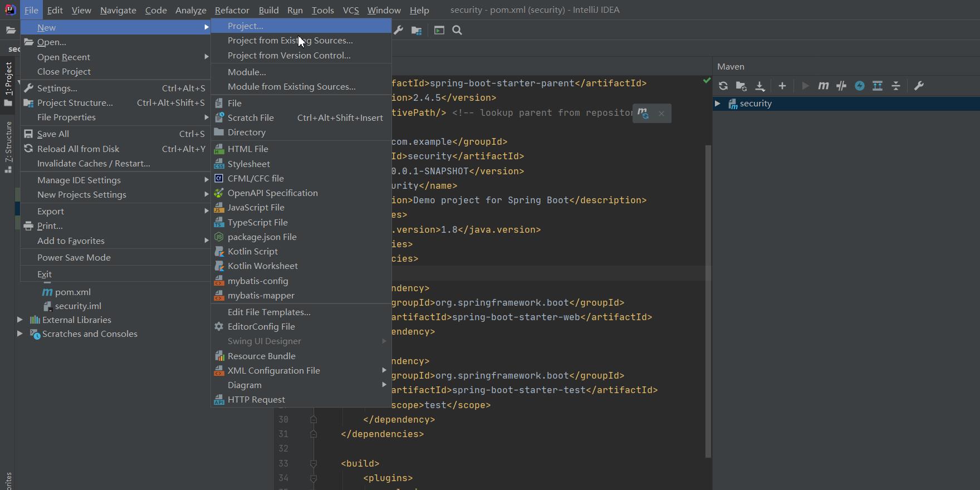Image resolution: width=980 pixels, height=490 pixels.
Task: Click Show Dependencies icon in Maven toolbar
Action: point(878,86)
